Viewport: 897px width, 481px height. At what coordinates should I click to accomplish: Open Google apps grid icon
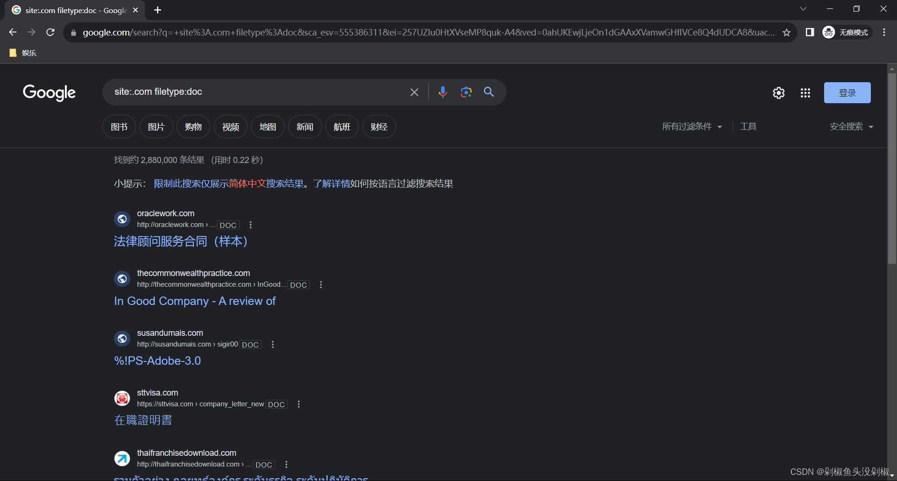coord(805,93)
